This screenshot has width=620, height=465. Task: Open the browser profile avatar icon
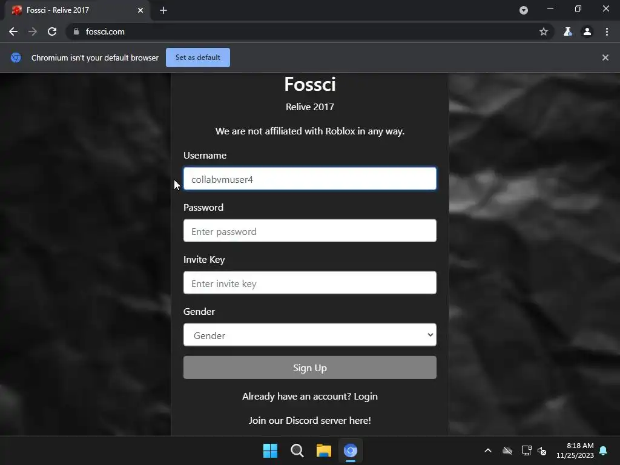coord(587,31)
